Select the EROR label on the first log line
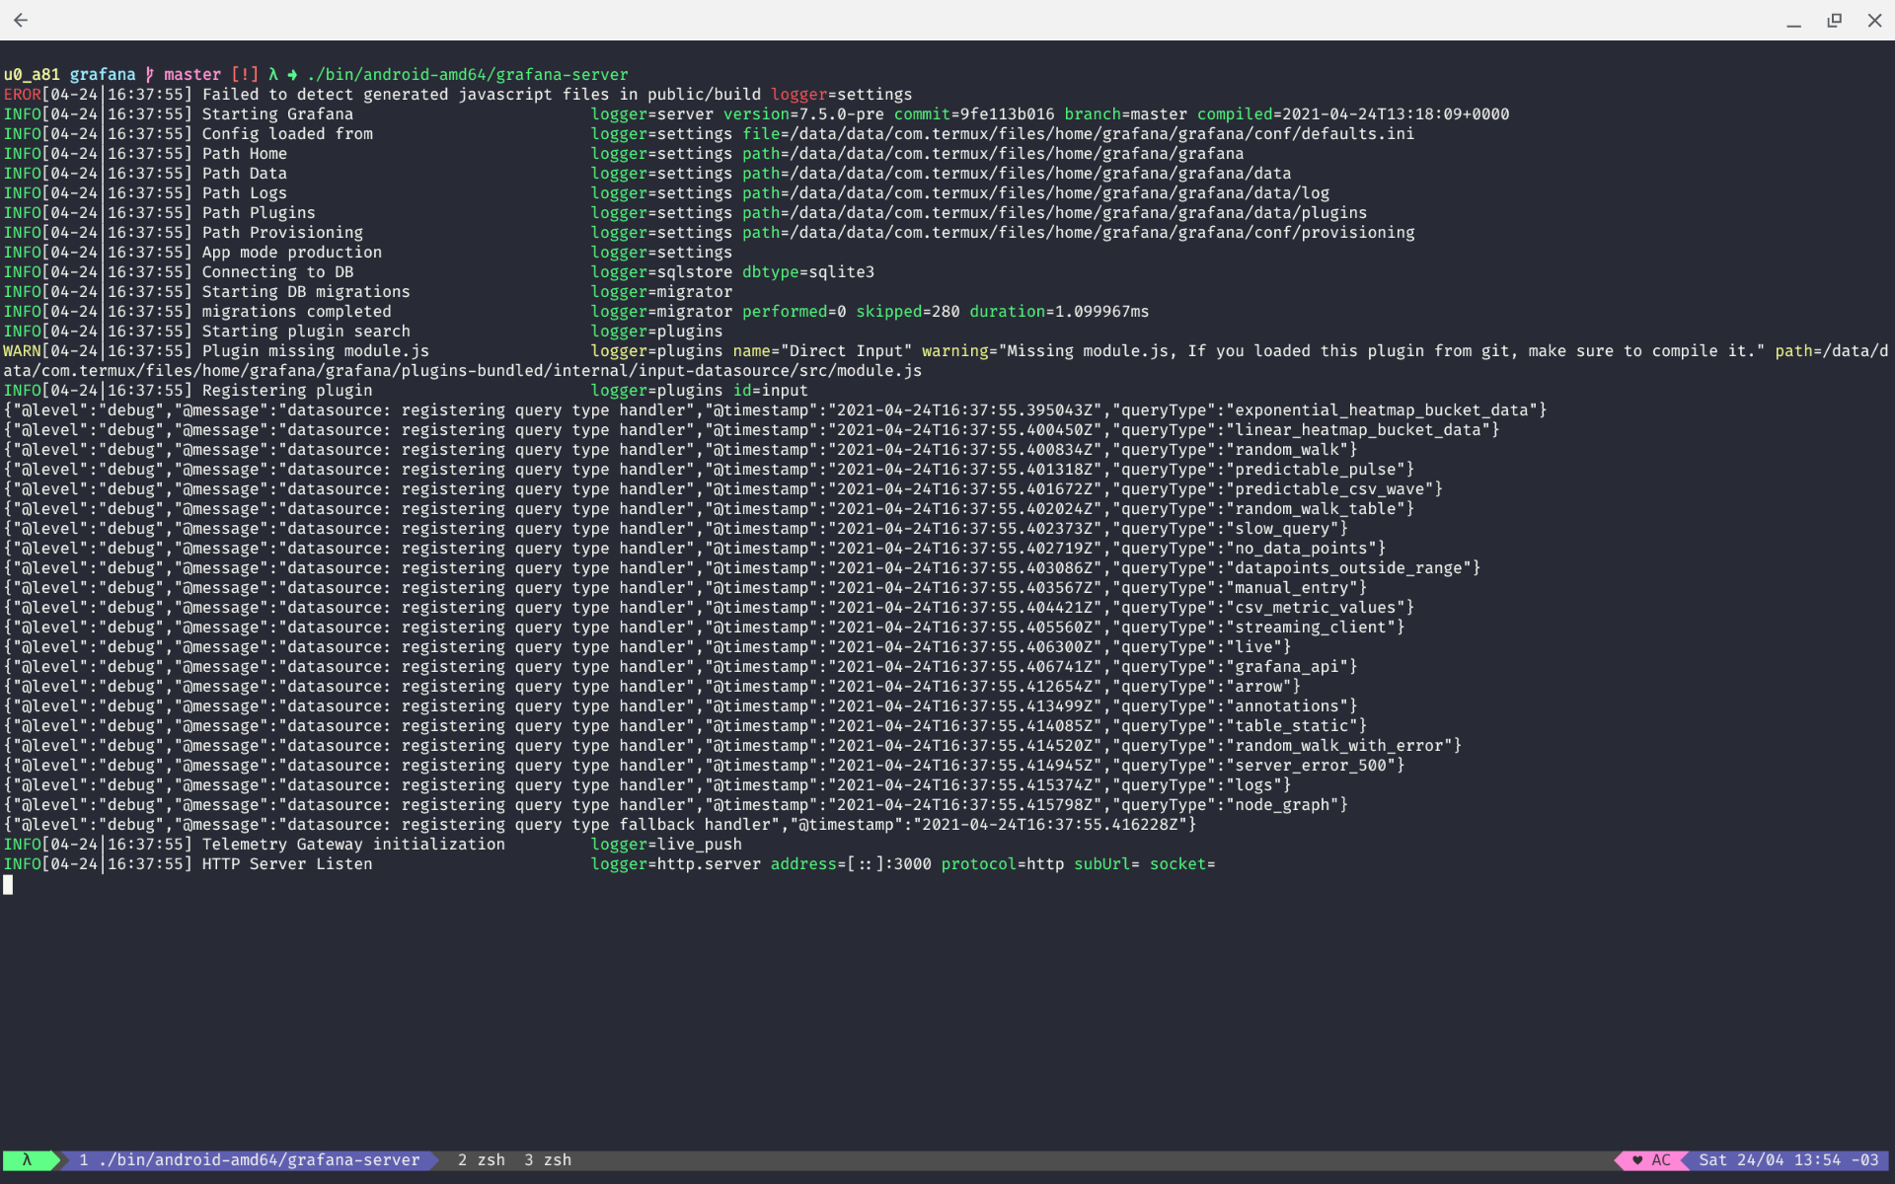This screenshot has width=1895, height=1184. click(24, 94)
